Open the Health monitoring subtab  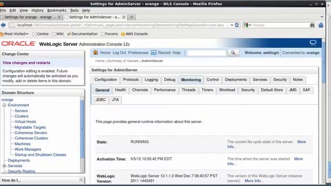point(121,90)
